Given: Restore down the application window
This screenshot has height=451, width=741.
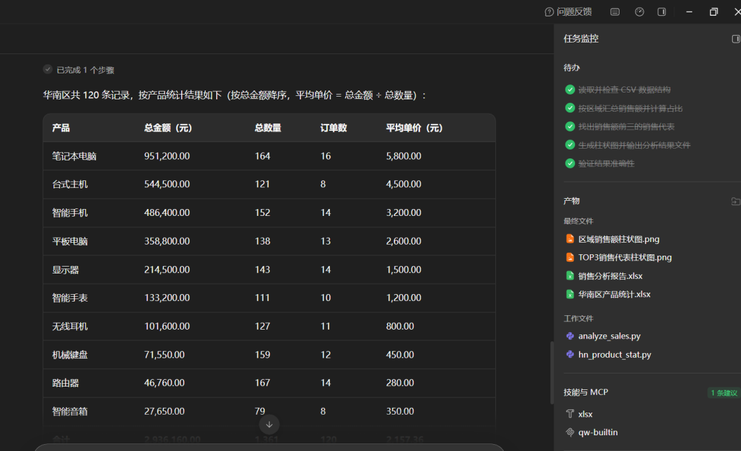Looking at the screenshot, I should (714, 12).
